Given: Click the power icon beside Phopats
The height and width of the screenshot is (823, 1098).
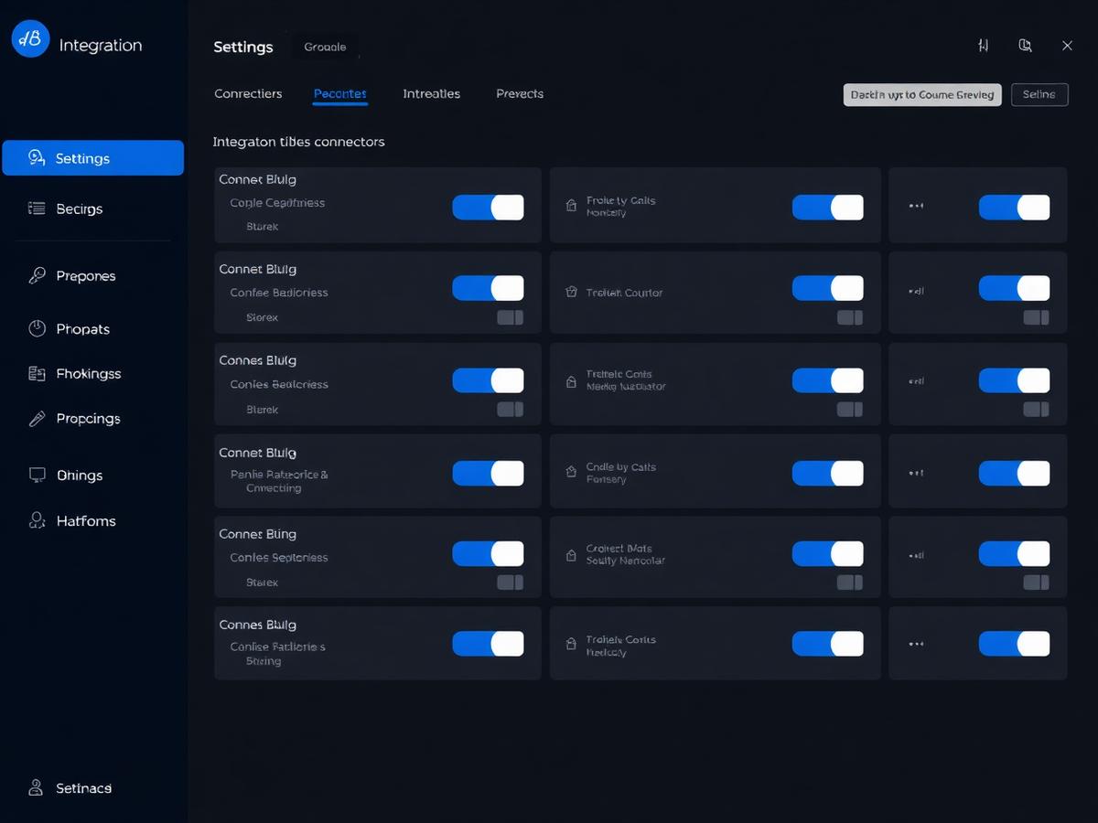Looking at the screenshot, I should point(37,328).
